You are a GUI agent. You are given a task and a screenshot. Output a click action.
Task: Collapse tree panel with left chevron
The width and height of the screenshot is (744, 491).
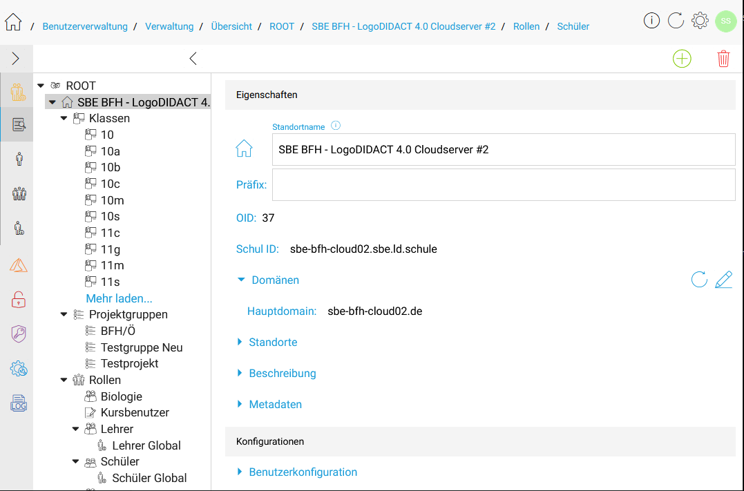click(193, 58)
